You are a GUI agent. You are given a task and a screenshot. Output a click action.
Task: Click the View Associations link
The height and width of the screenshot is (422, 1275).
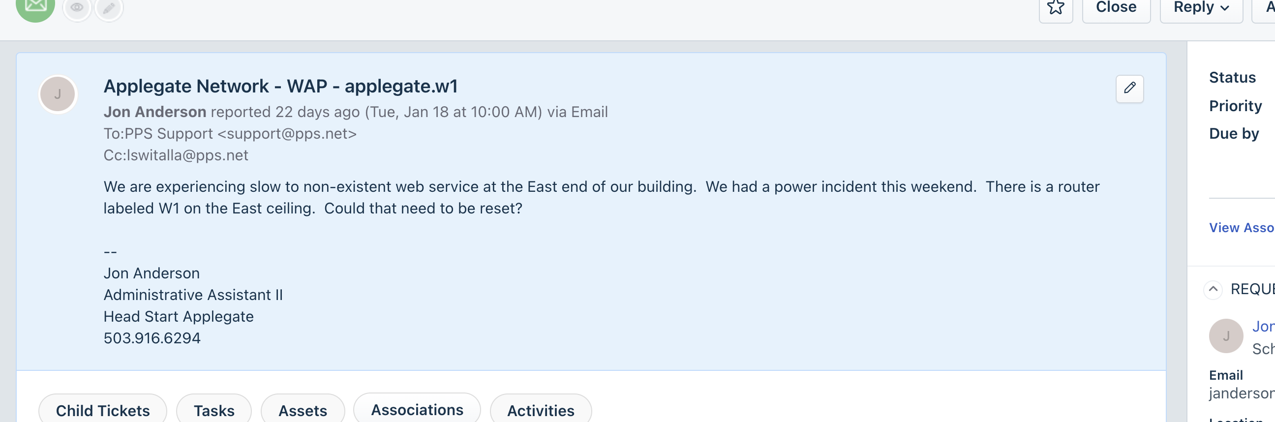(x=1241, y=228)
